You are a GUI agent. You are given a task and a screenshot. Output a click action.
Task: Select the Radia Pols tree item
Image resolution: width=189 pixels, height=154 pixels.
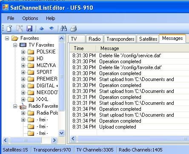pos(47,113)
